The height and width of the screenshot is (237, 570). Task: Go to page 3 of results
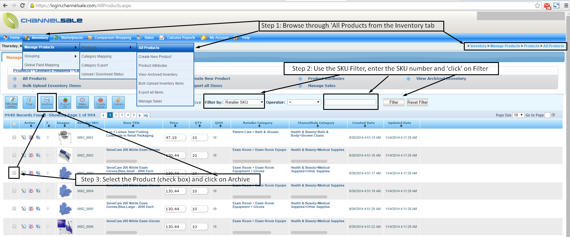point(122,115)
